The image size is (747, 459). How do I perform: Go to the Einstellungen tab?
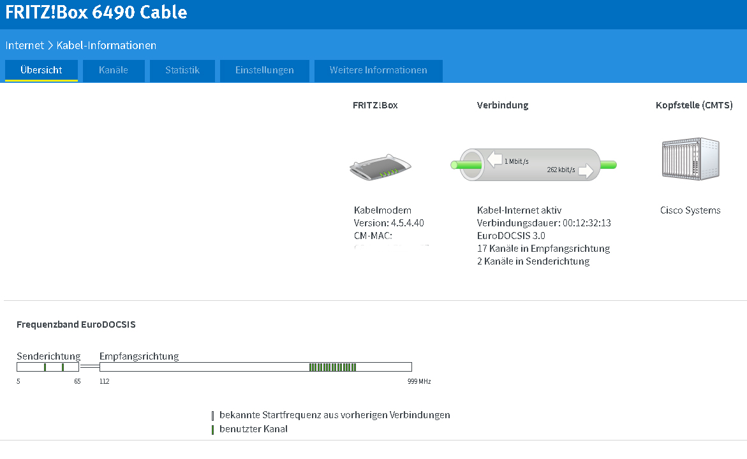tap(264, 70)
